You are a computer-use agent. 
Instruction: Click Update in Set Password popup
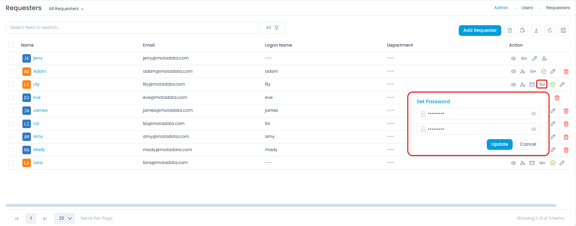tap(500, 144)
